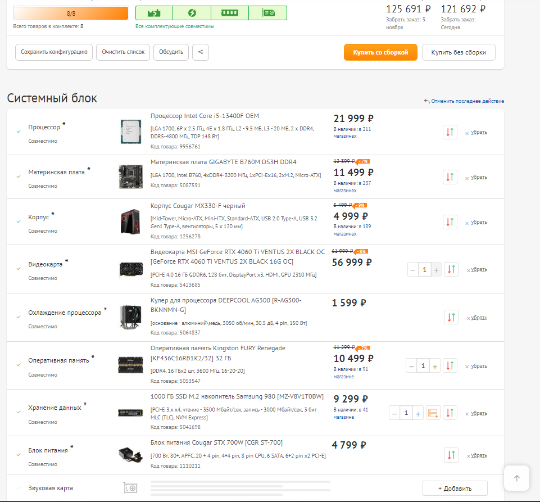Click Очистить список button
Screen dimensions: 540x502
[123, 52]
